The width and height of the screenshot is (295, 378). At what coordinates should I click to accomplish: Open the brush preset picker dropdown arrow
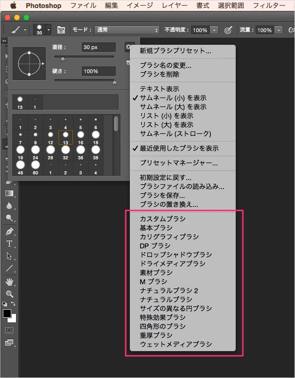[48, 30]
